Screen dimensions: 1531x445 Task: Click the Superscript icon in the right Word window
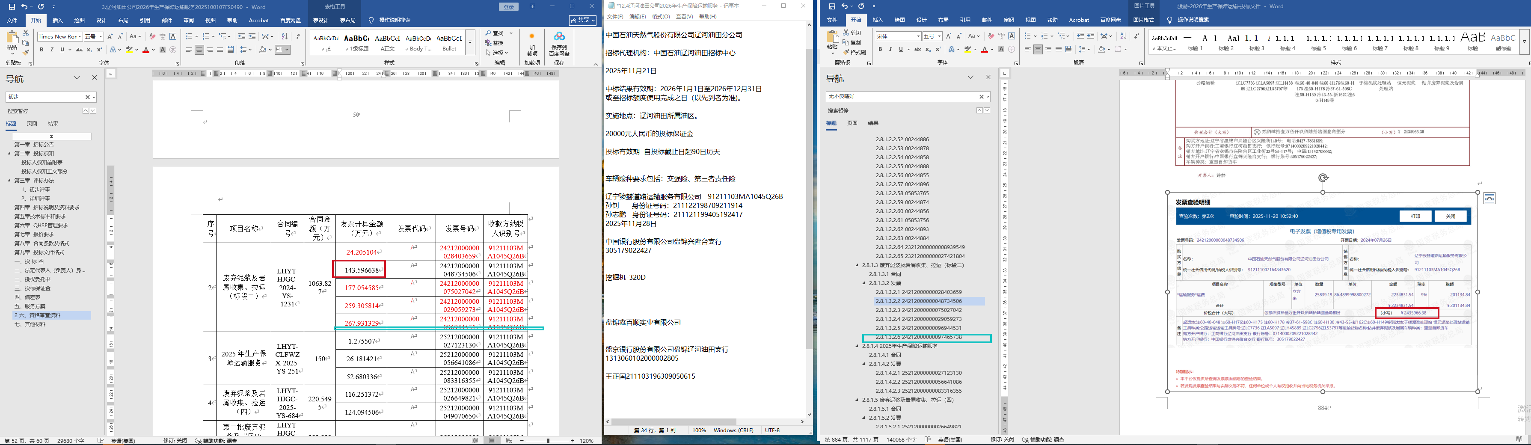pos(938,49)
